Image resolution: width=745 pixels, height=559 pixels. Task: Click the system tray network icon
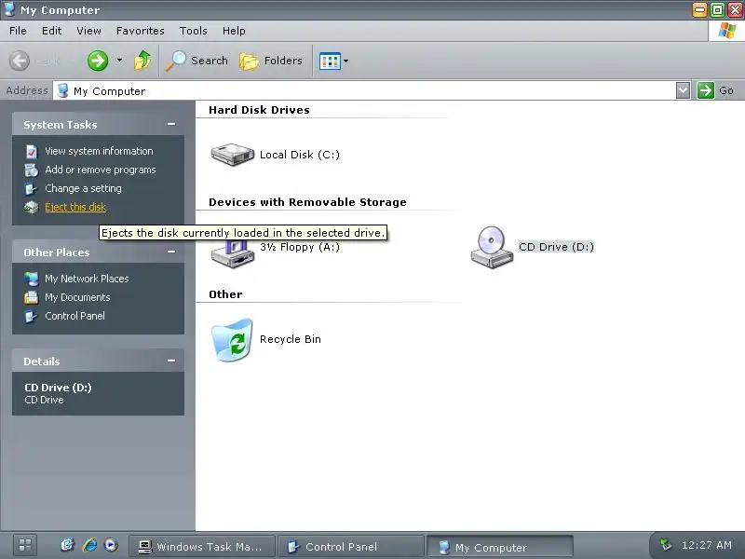coord(666,544)
